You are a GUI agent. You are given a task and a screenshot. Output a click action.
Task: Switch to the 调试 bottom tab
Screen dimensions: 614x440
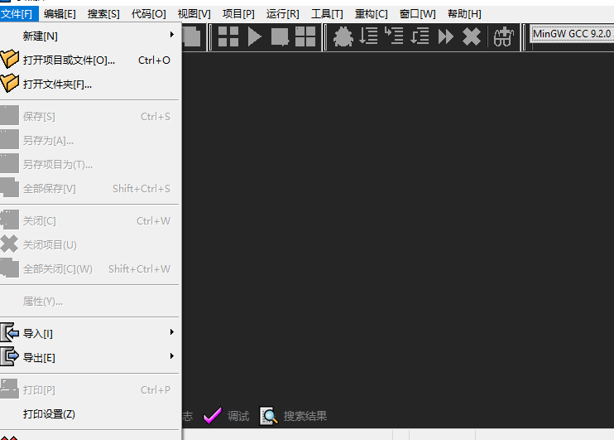[227, 416]
